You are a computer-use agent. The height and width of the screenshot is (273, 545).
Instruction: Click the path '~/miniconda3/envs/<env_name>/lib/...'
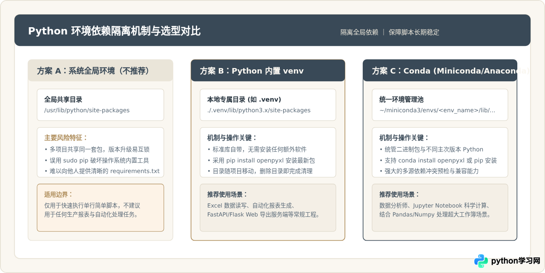(x=437, y=110)
